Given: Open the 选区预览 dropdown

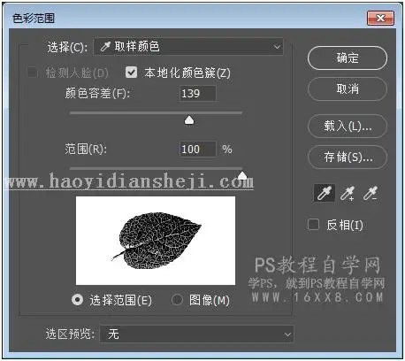Looking at the screenshot, I should pos(197,334).
